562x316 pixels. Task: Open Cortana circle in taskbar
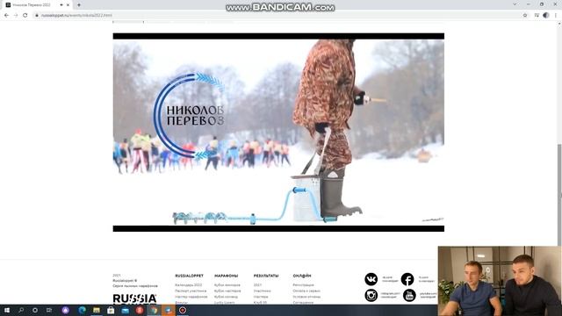pyautogui.click(x=35, y=310)
